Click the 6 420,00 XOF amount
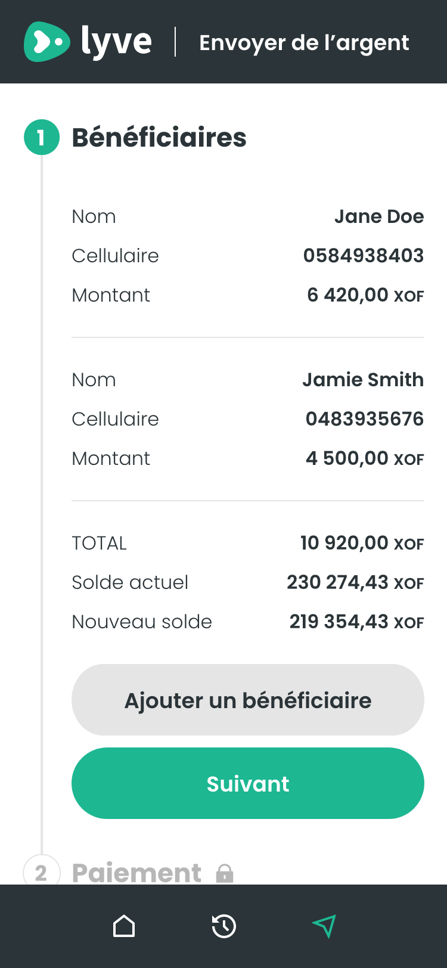 point(365,295)
